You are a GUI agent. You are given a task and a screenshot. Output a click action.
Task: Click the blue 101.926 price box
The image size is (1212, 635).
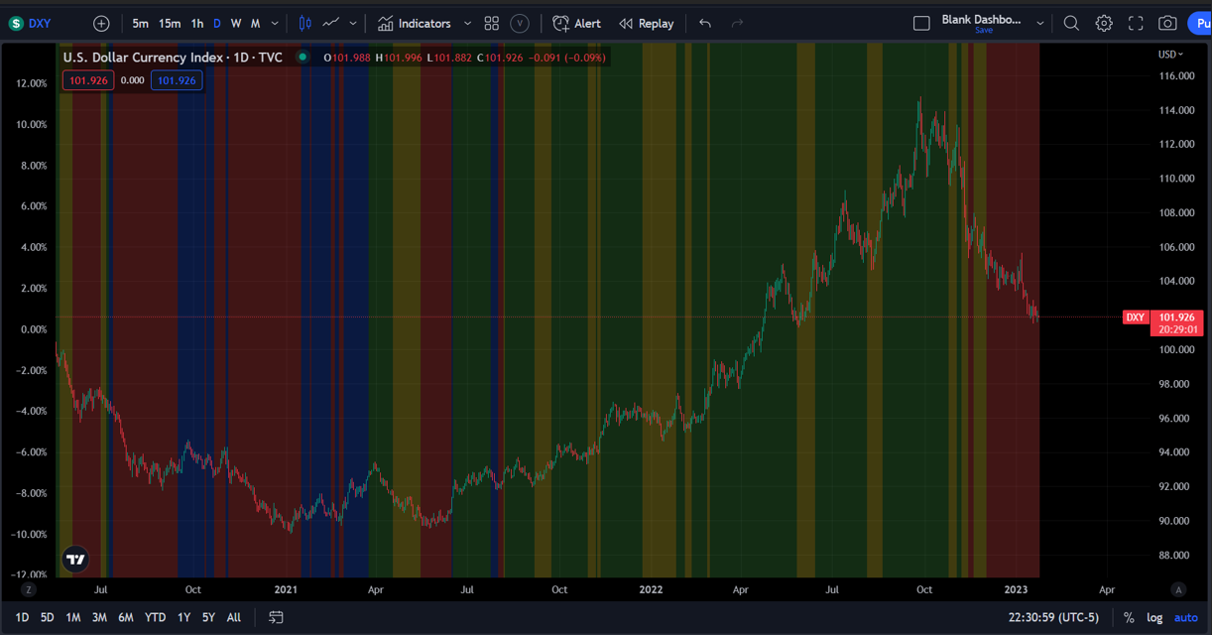(x=177, y=80)
